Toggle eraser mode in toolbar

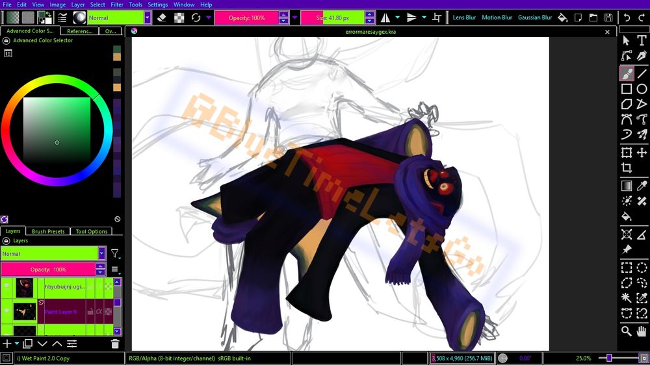[x=162, y=18]
